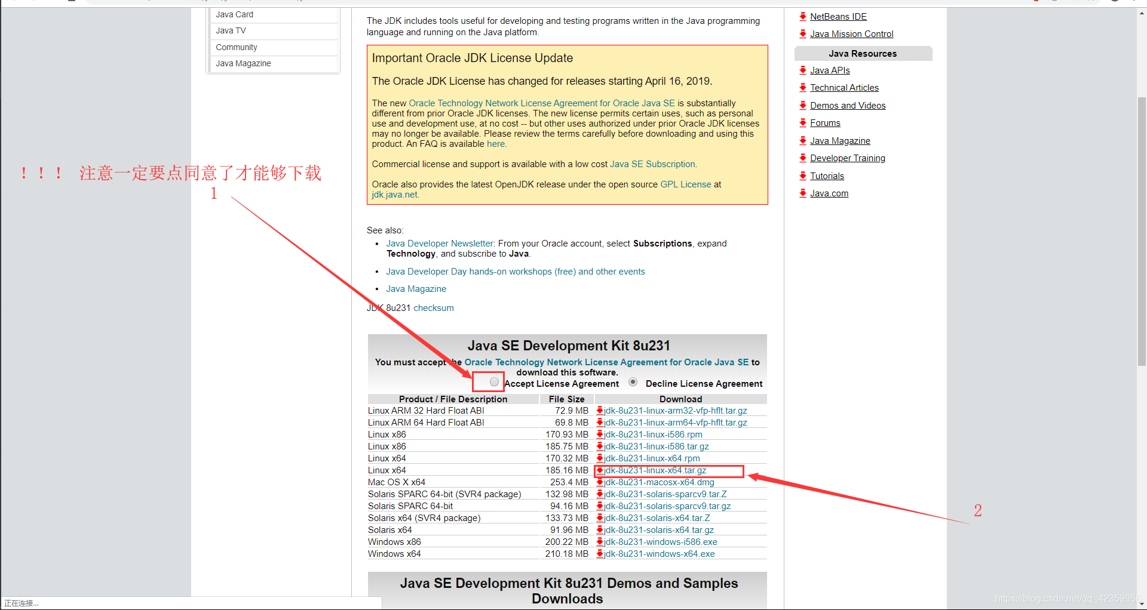
Task: Open Java Mission Control sidebar link
Action: pos(852,34)
